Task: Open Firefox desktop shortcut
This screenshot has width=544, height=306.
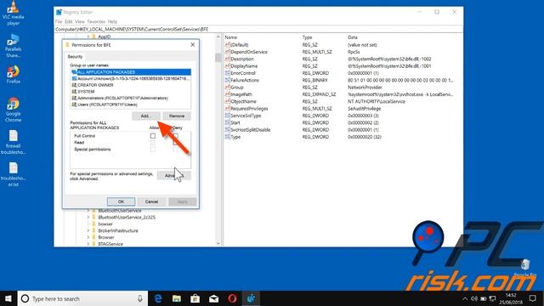Action: pyautogui.click(x=14, y=75)
